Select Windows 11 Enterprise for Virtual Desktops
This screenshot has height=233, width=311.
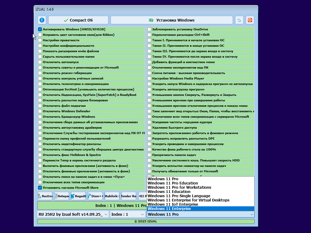pos(200,200)
